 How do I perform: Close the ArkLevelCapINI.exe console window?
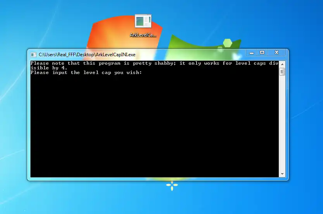pos(276,53)
